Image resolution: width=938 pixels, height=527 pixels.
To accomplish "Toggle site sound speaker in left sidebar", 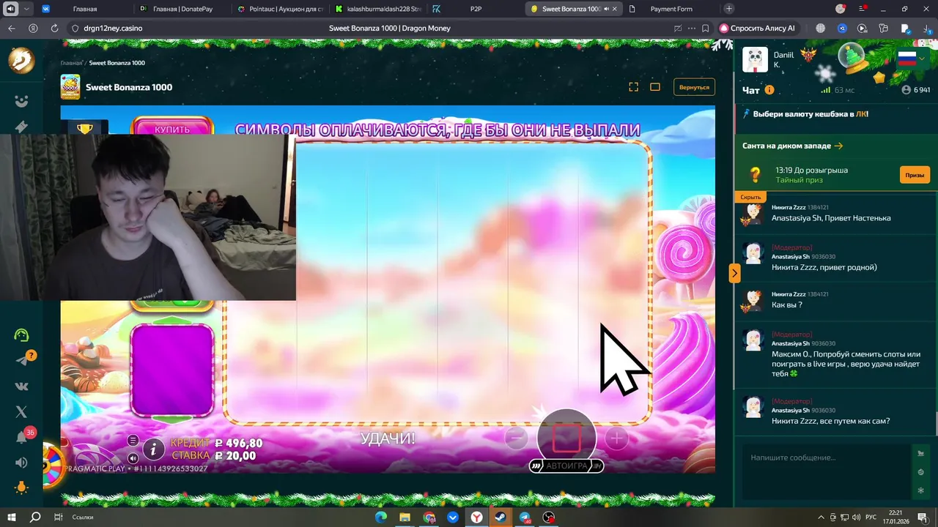I will click(x=21, y=463).
